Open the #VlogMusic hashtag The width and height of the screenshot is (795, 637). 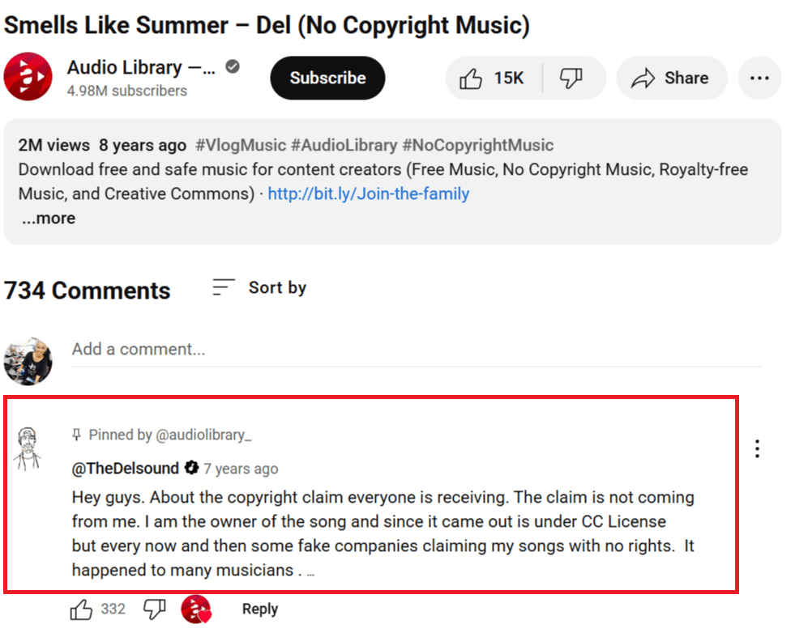click(241, 146)
